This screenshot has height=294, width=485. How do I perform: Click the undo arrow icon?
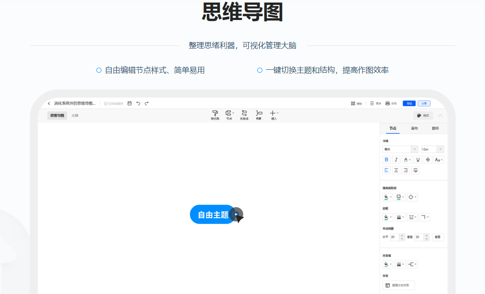pyautogui.click(x=138, y=103)
